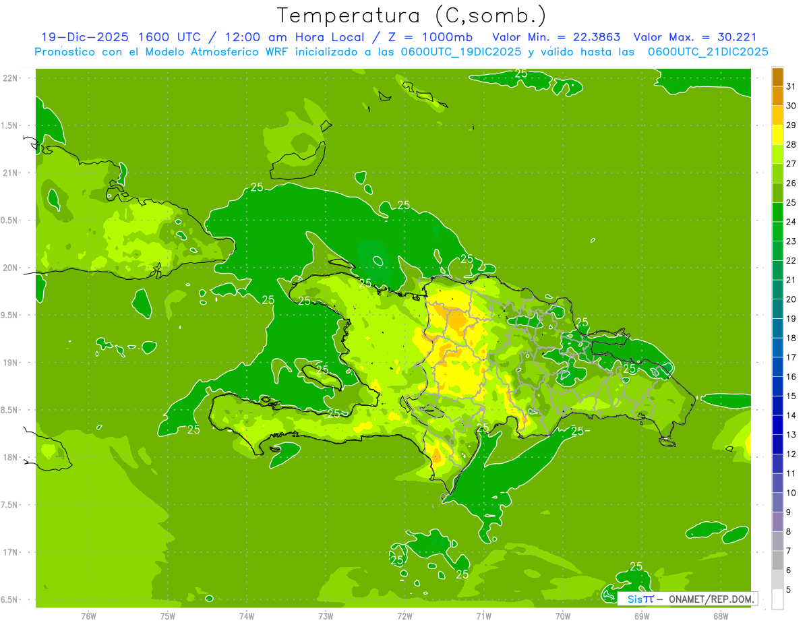
Task: Pick the dark blue swatch between 12 and 13
Action: (x=777, y=444)
